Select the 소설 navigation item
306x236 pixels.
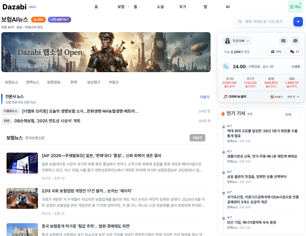coord(160,7)
